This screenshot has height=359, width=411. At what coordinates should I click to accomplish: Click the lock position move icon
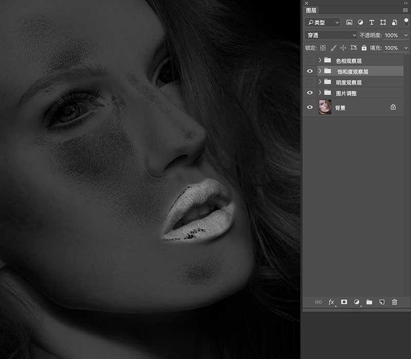pos(343,48)
